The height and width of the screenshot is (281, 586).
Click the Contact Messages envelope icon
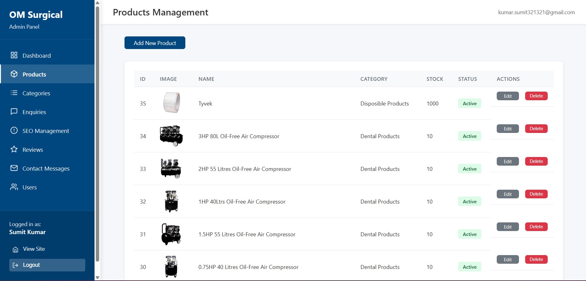point(14,168)
